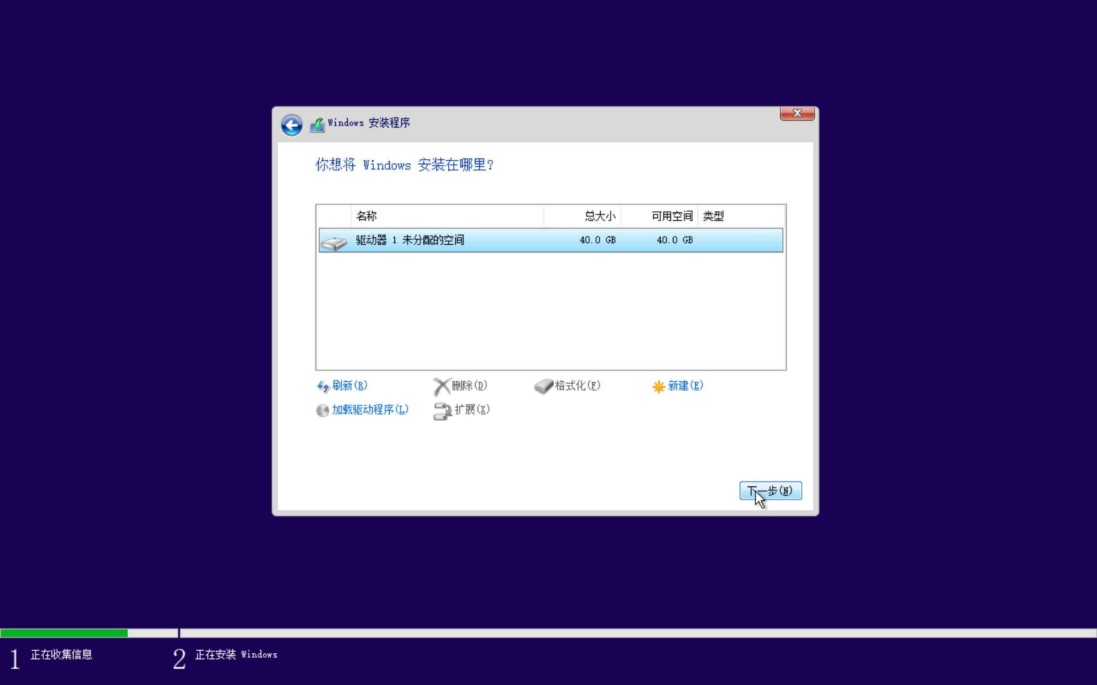Click the green progress bar at the bottom left

pyautogui.click(x=63, y=632)
